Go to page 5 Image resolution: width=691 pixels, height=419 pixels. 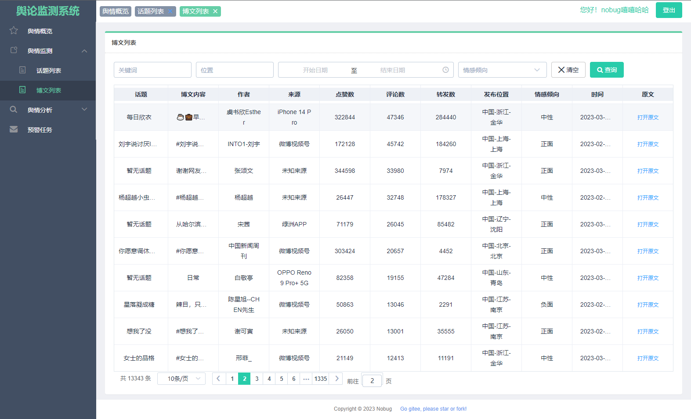pos(282,379)
